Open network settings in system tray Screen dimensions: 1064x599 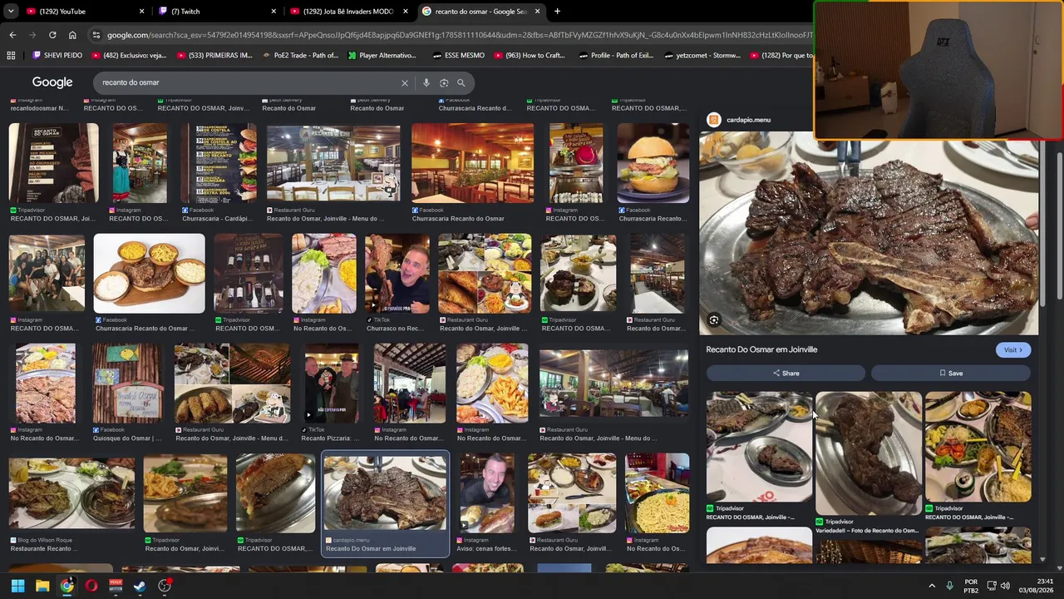tap(992, 586)
